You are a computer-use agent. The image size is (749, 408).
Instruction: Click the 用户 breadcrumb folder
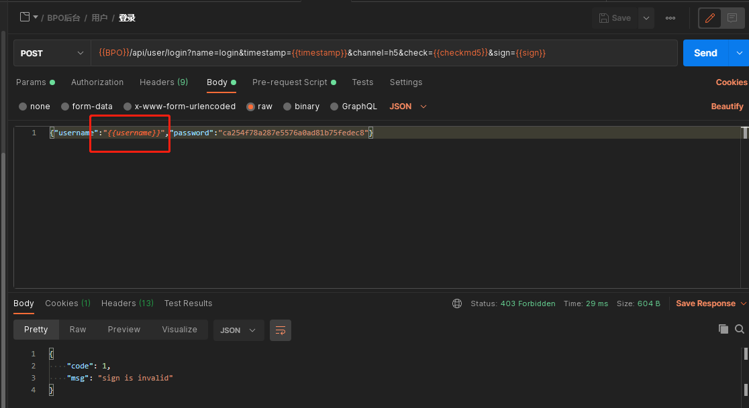[x=99, y=18]
